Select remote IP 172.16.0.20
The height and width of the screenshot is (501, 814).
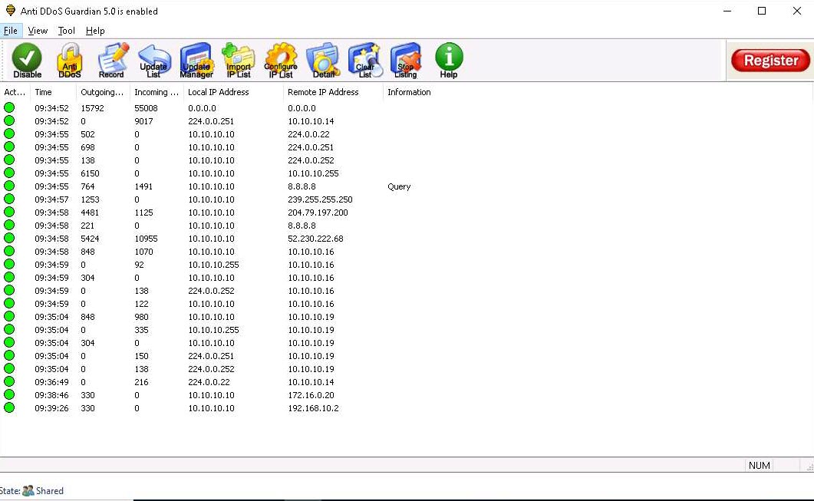tap(311, 395)
